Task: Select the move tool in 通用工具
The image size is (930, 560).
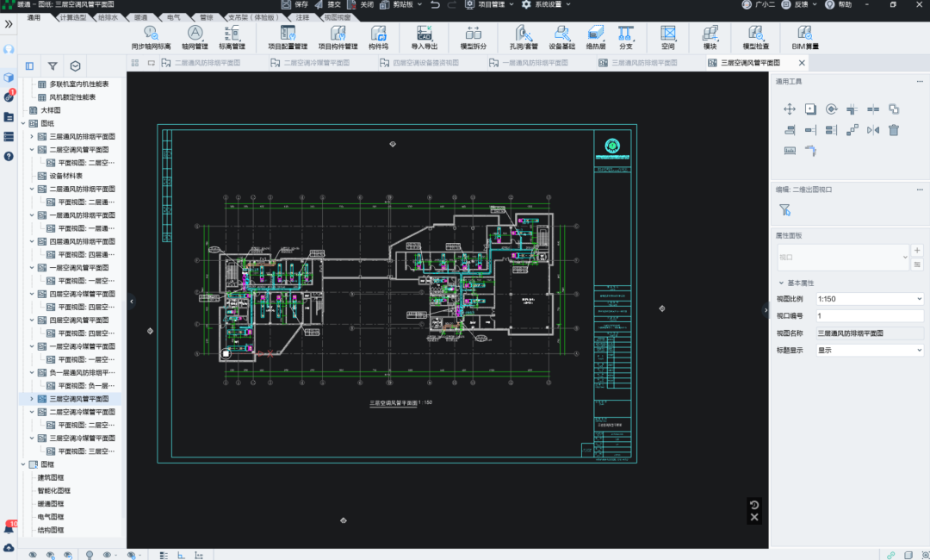Action: (x=790, y=109)
